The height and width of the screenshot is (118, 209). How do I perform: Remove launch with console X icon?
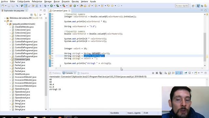pyautogui.click(x=157, y=73)
